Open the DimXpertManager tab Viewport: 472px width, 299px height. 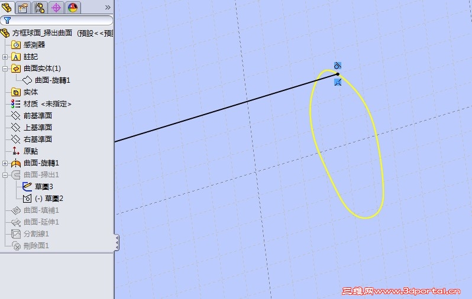[56, 8]
